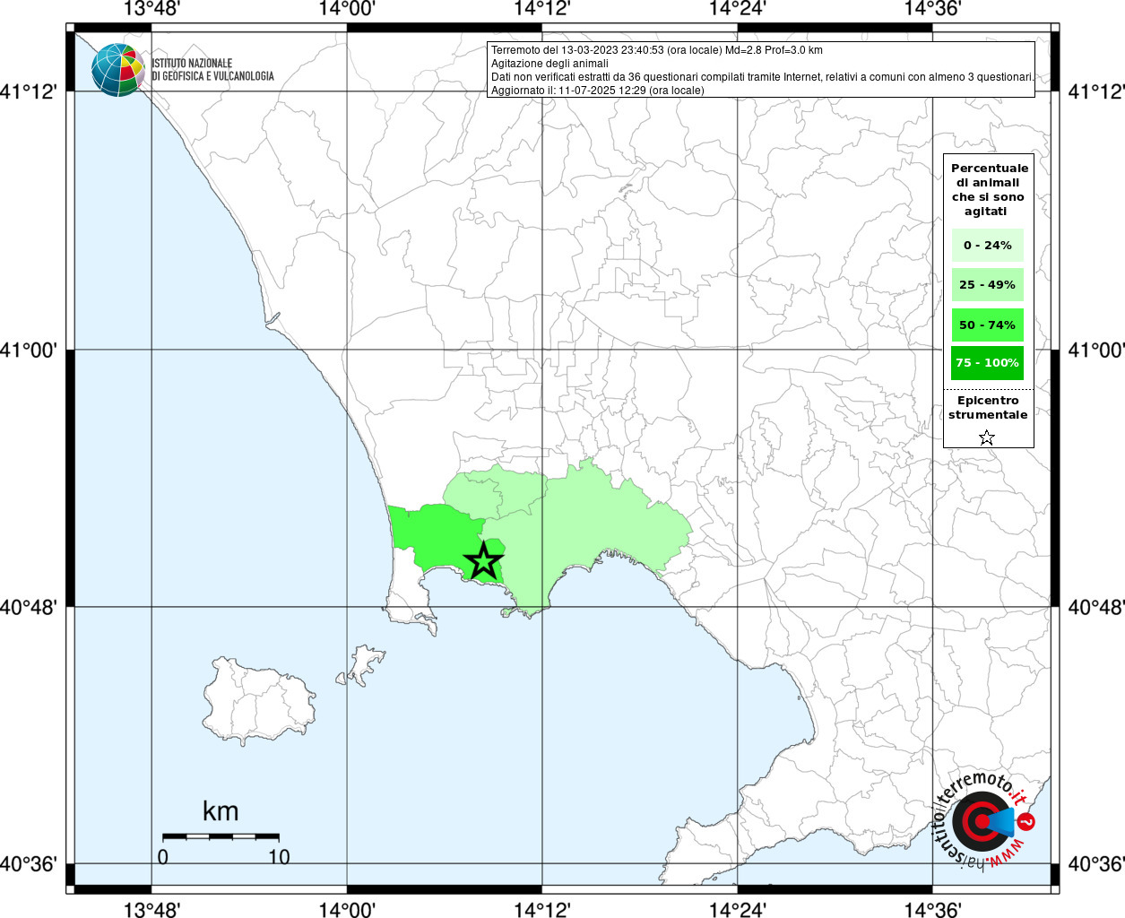Click the Agitazione degli animali subtitle
This screenshot has width=1125, height=918.
[x=550, y=64]
